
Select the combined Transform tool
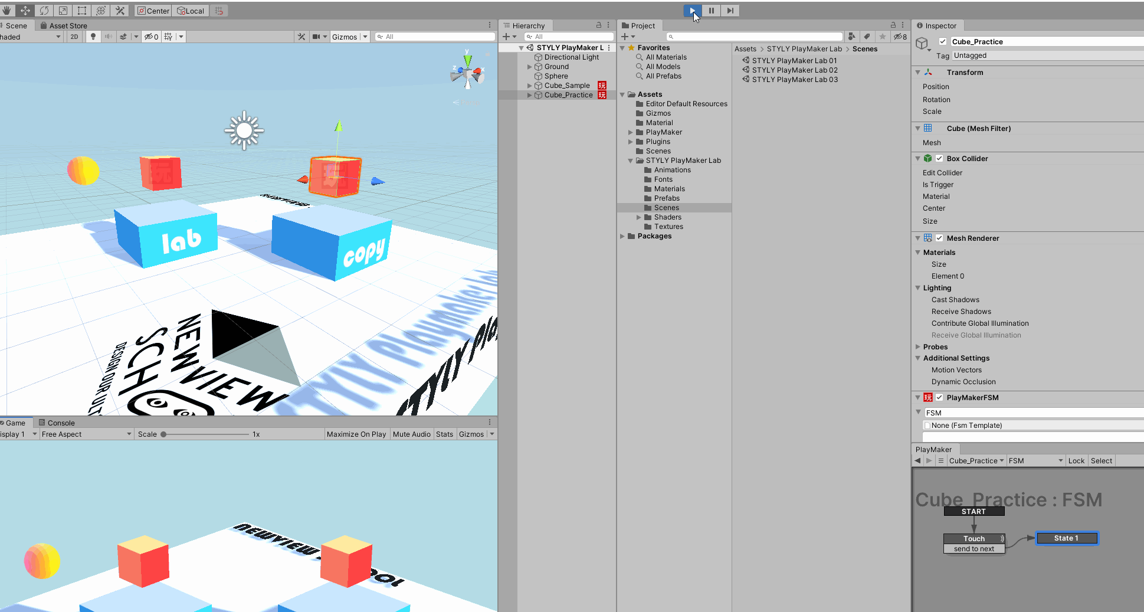point(101,11)
